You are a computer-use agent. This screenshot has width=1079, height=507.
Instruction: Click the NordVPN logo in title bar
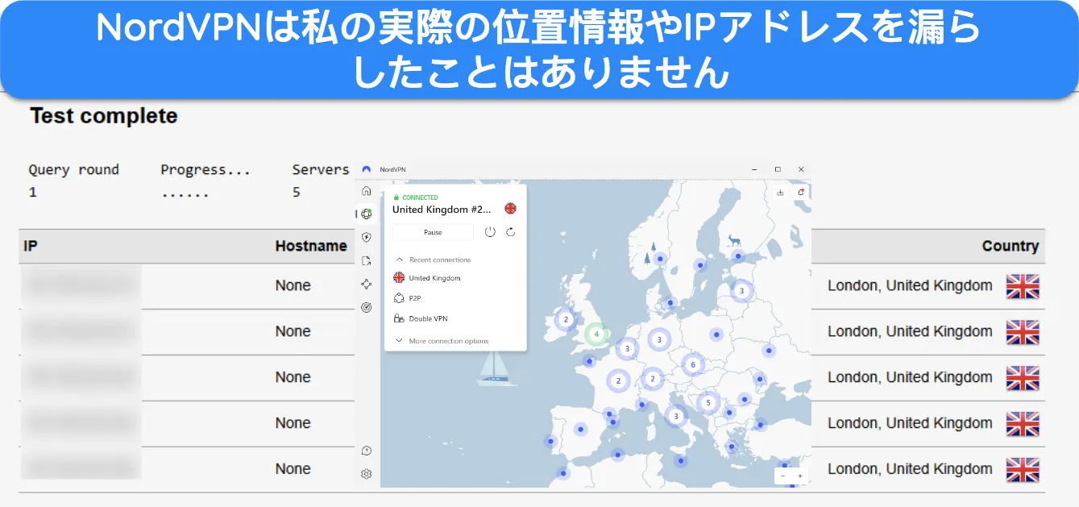point(367,169)
